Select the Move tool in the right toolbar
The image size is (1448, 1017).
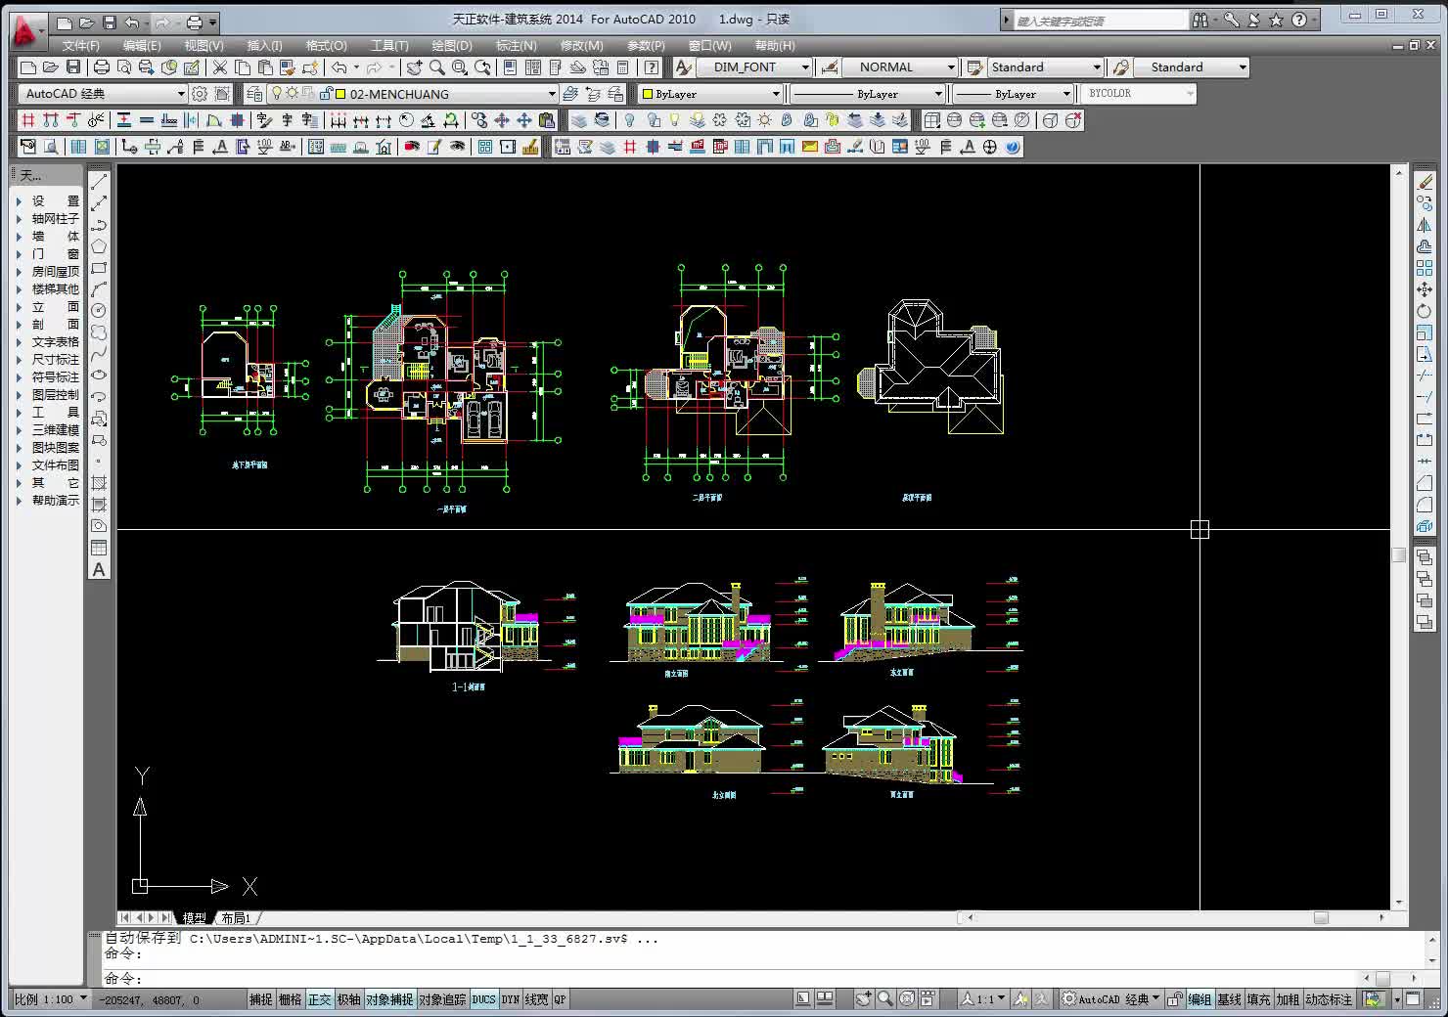coord(1425,289)
